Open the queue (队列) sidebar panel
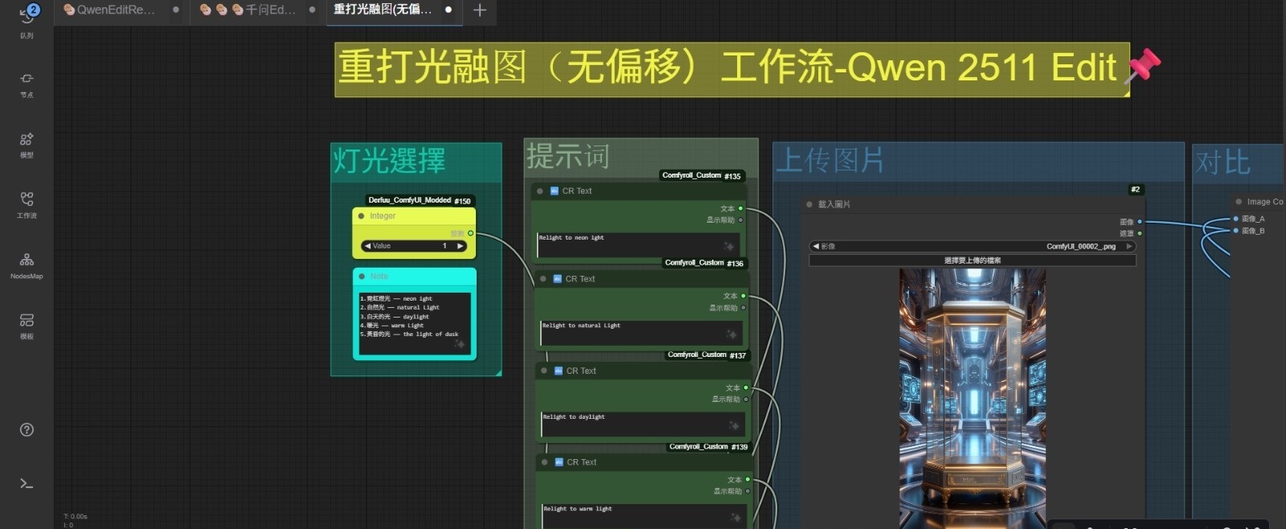This screenshot has height=529, width=1286. pyautogui.click(x=27, y=19)
